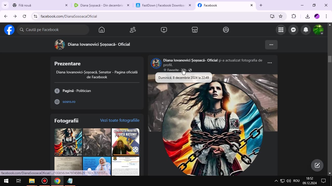Open the screen recorder taskbar app
This screenshot has width=332, height=186.
pos(45,181)
